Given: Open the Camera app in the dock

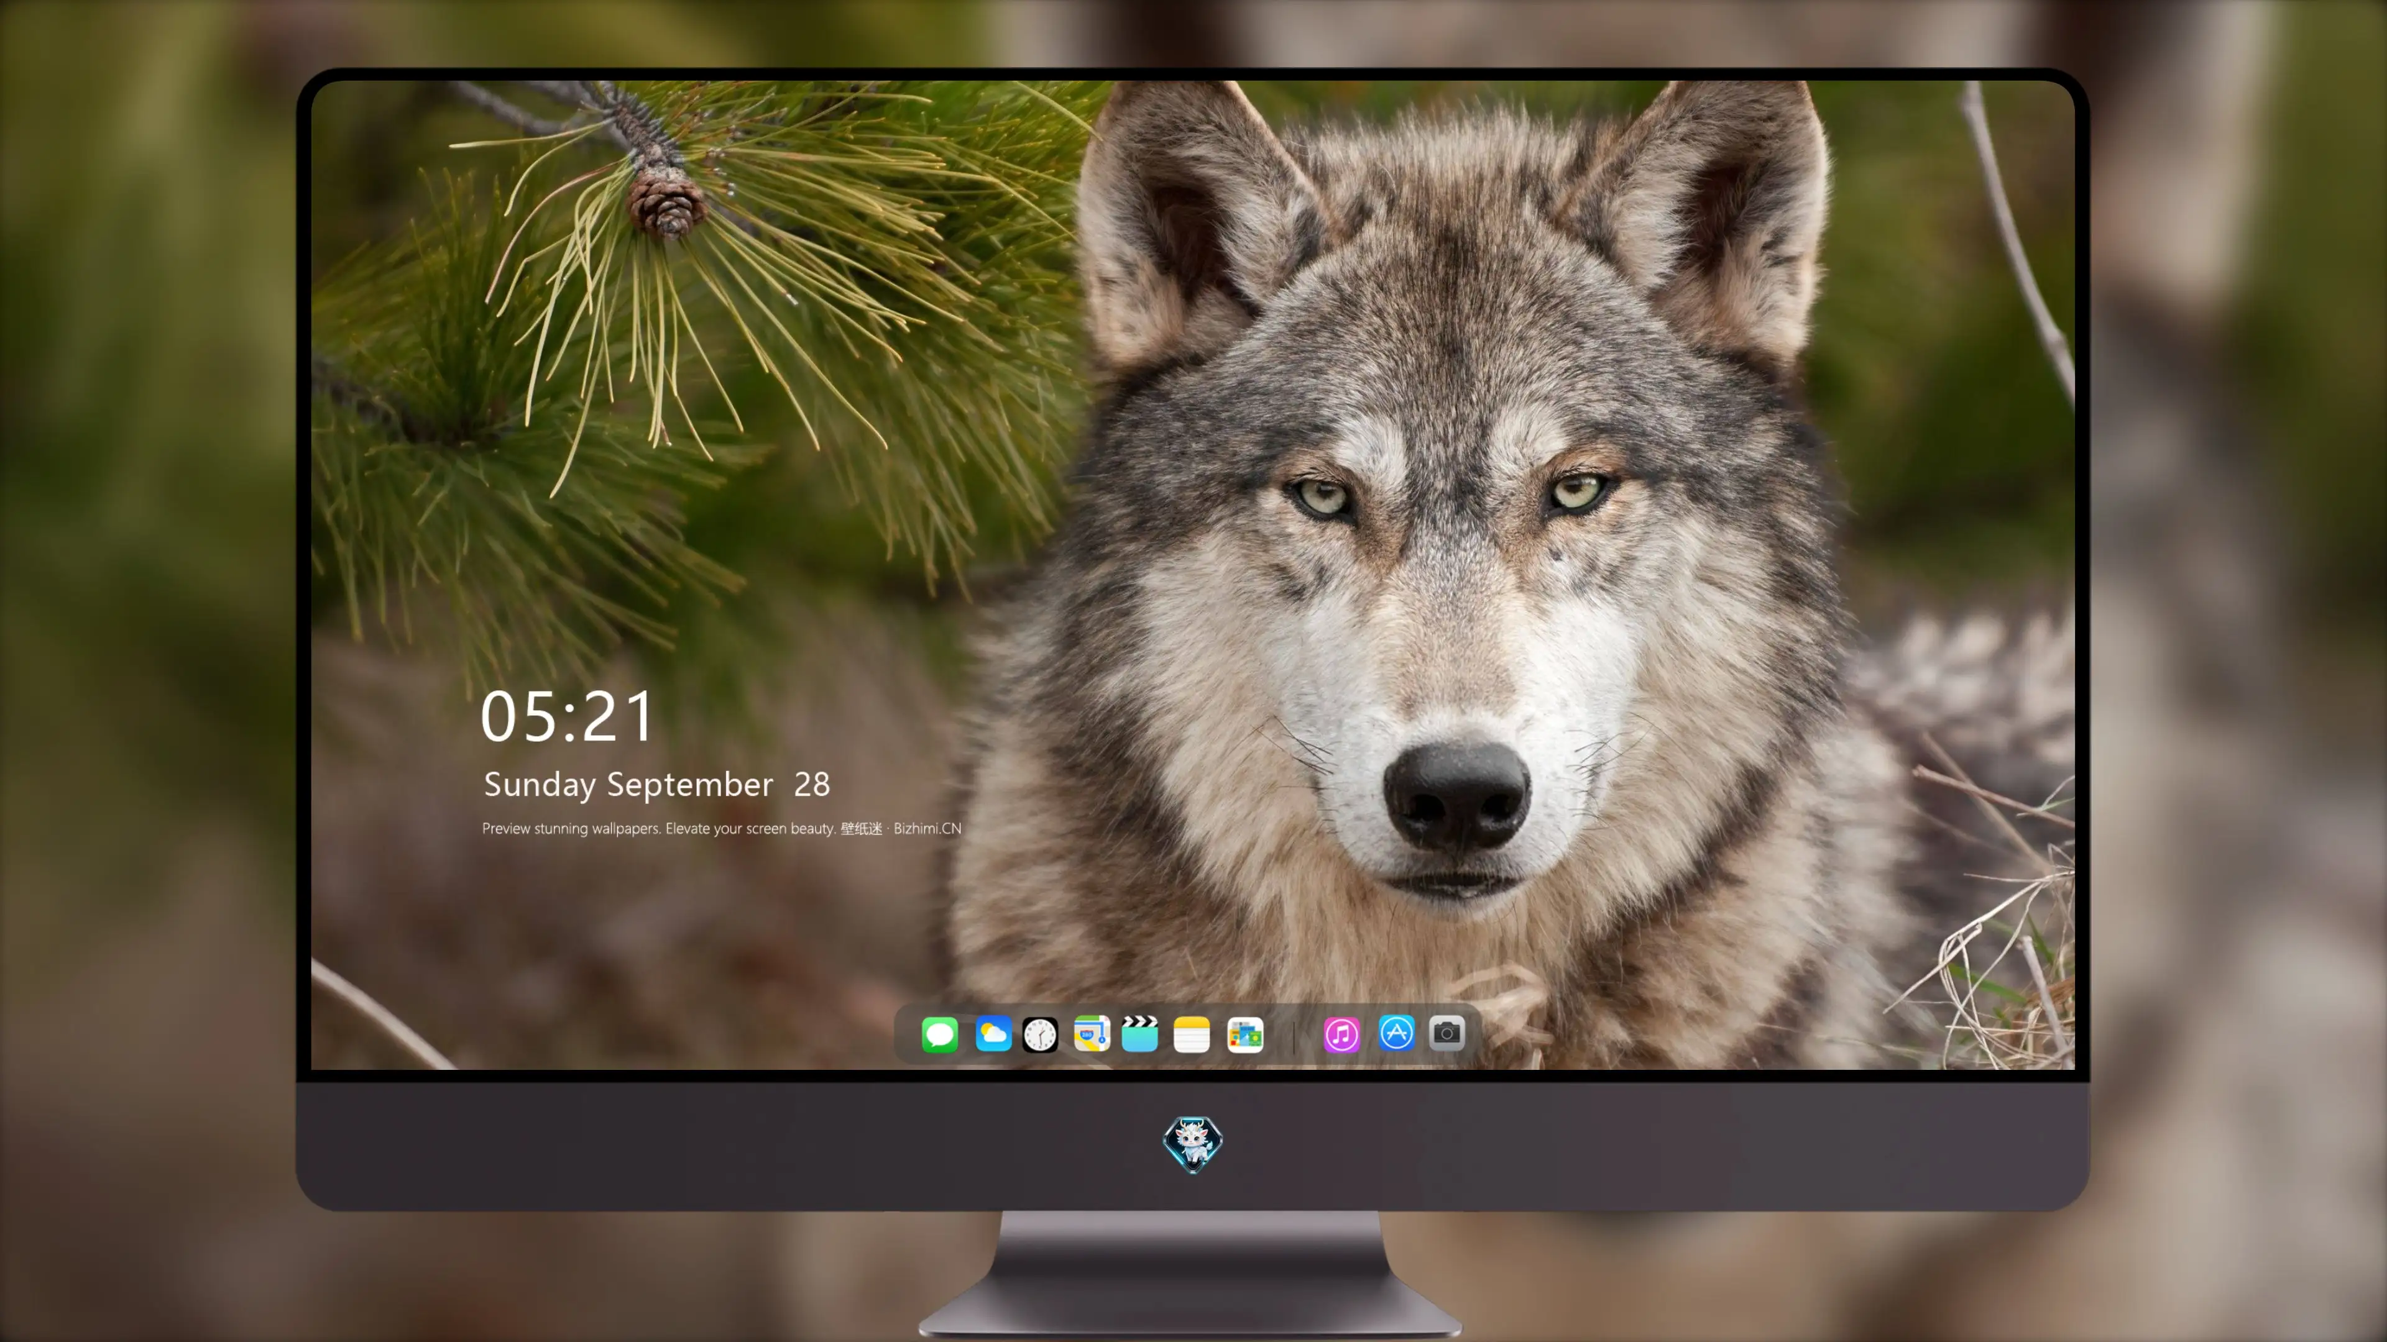Looking at the screenshot, I should (x=1446, y=1033).
